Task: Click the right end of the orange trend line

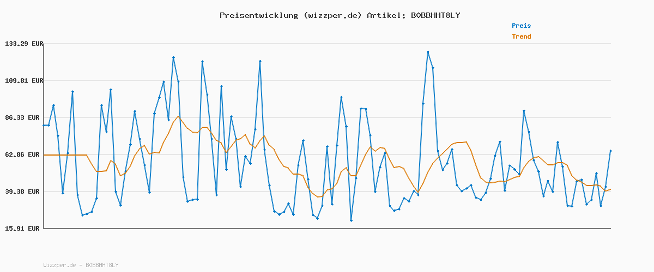Action: [x=610, y=189]
